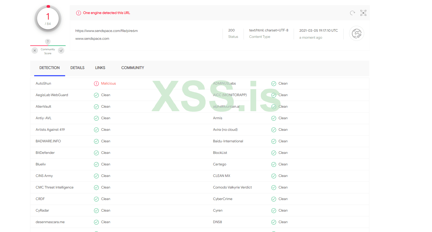This screenshot has width=432, height=232.
Task: Switch to the COMMUNITY tab
Action: (133, 68)
